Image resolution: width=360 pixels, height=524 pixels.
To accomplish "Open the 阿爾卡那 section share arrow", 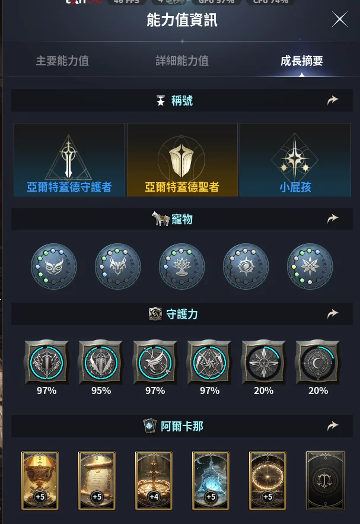I will tap(333, 425).
